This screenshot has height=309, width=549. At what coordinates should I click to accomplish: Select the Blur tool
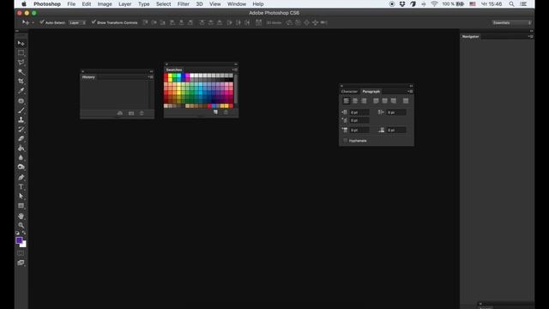(21, 158)
